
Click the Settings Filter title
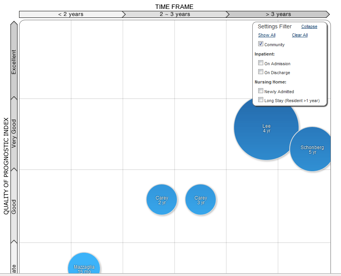tap(275, 27)
